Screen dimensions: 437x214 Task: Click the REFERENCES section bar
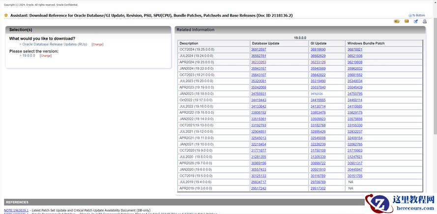coord(184,202)
